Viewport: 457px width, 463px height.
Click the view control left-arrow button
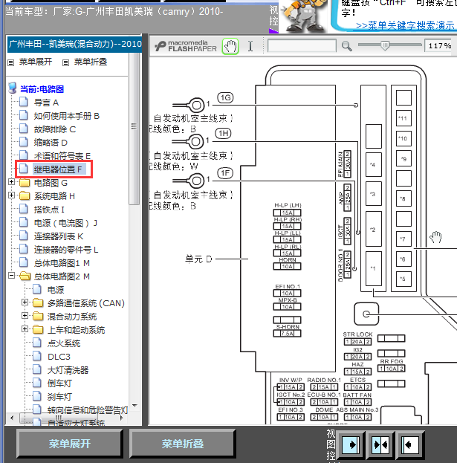click(410, 444)
